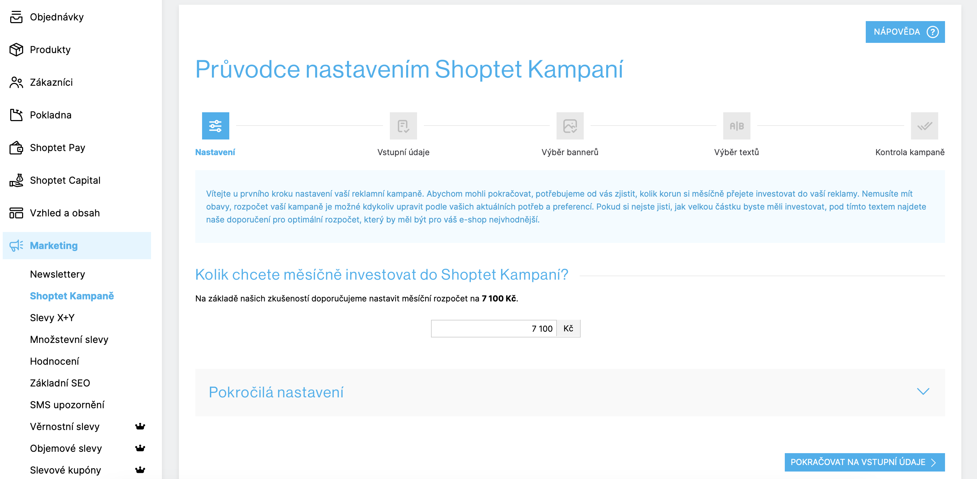Expand Pokročilá nastavení with the chevron
Viewport: 977px width, 479px height.
(923, 391)
